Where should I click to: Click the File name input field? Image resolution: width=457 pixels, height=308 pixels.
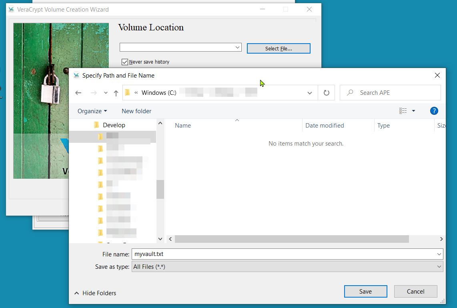[284, 254]
